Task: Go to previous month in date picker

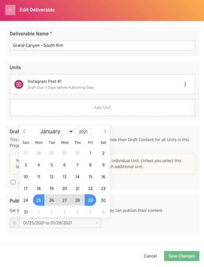Action: (x=24, y=131)
